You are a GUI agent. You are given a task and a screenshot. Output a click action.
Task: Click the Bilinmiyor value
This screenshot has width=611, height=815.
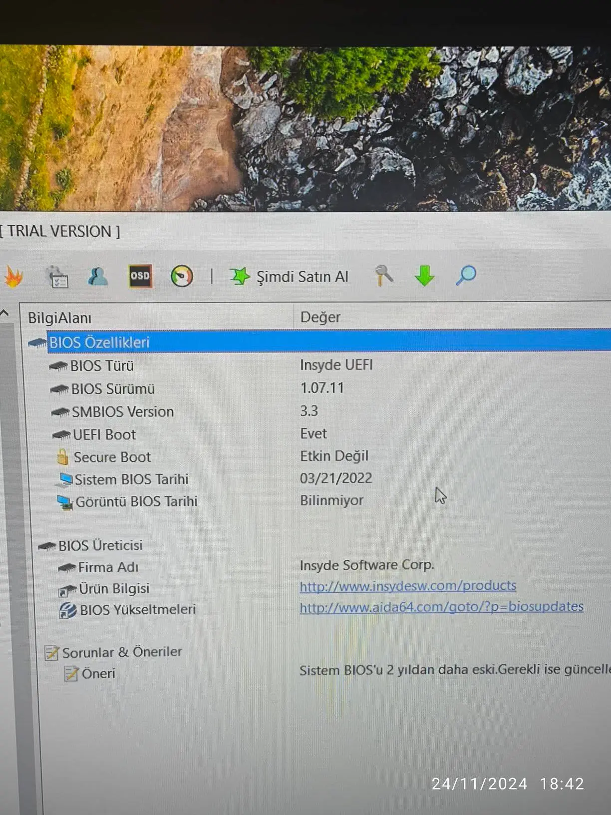point(331,500)
